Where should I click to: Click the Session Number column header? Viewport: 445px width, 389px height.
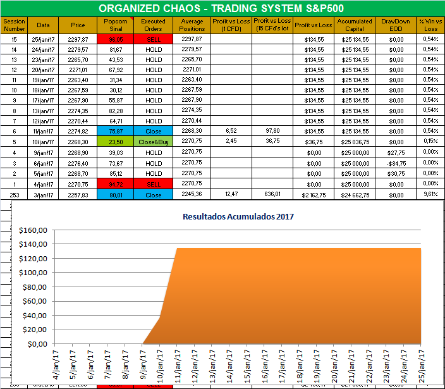click(14, 25)
